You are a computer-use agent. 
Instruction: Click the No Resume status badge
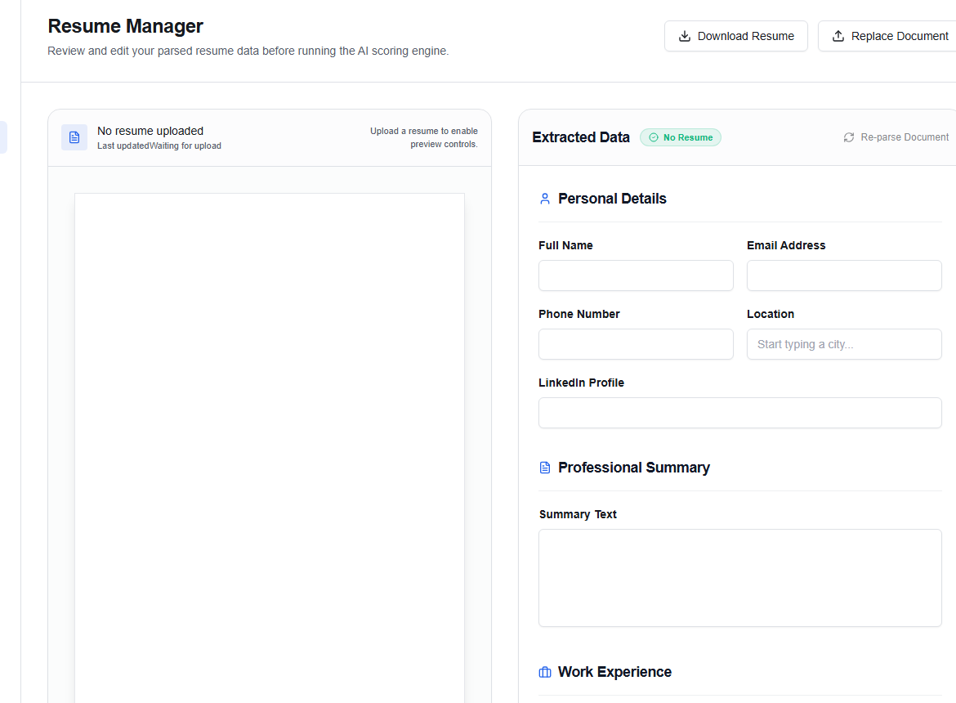tap(681, 137)
